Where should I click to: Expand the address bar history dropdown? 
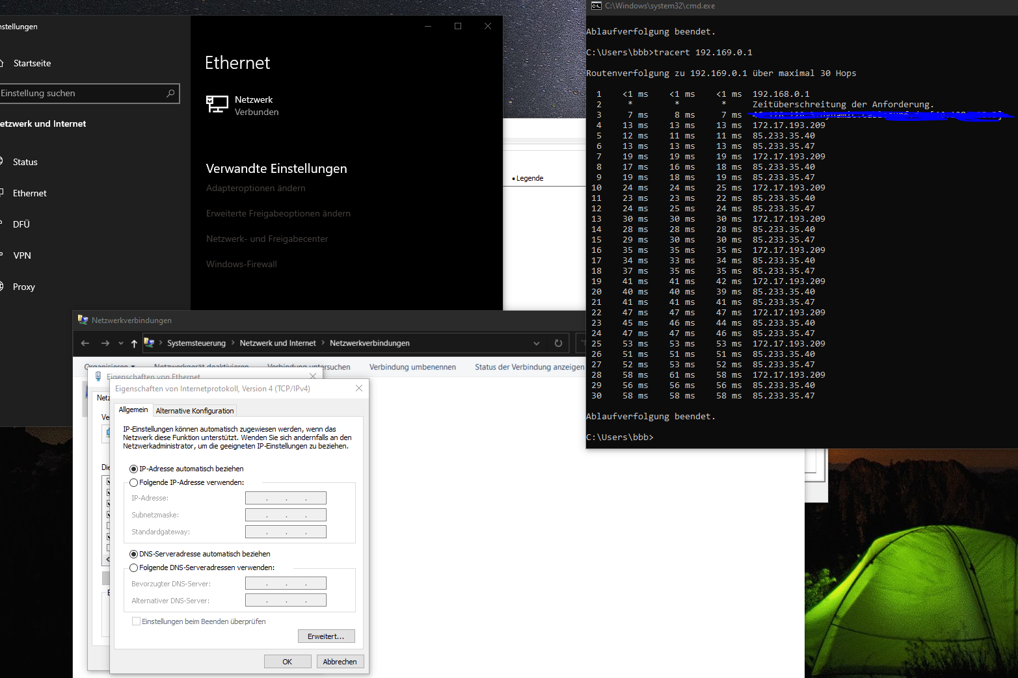click(537, 343)
